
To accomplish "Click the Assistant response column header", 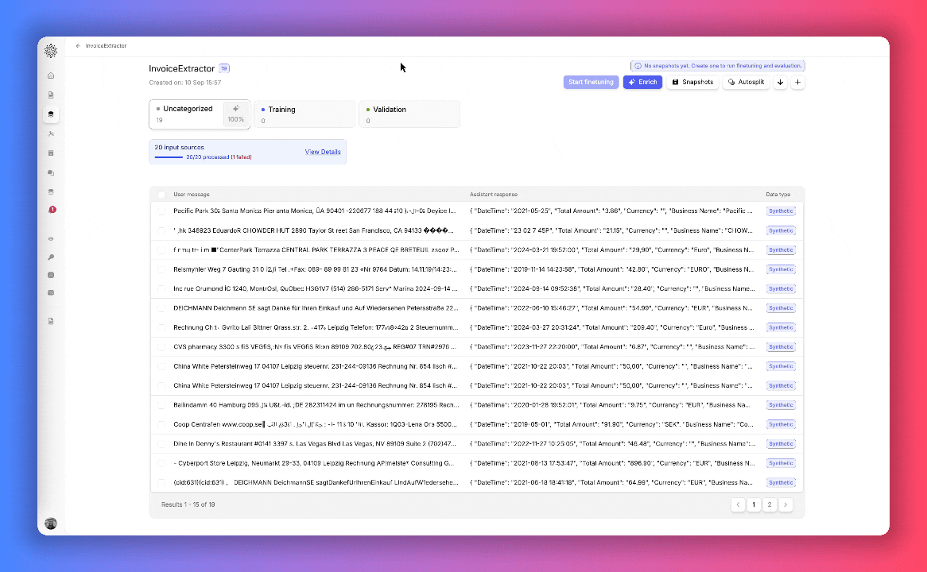I will pyautogui.click(x=494, y=195).
